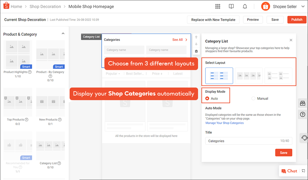The height and width of the screenshot is (180, 308).
Task: Go to Home breadcrumb
Action: [16, 6]
